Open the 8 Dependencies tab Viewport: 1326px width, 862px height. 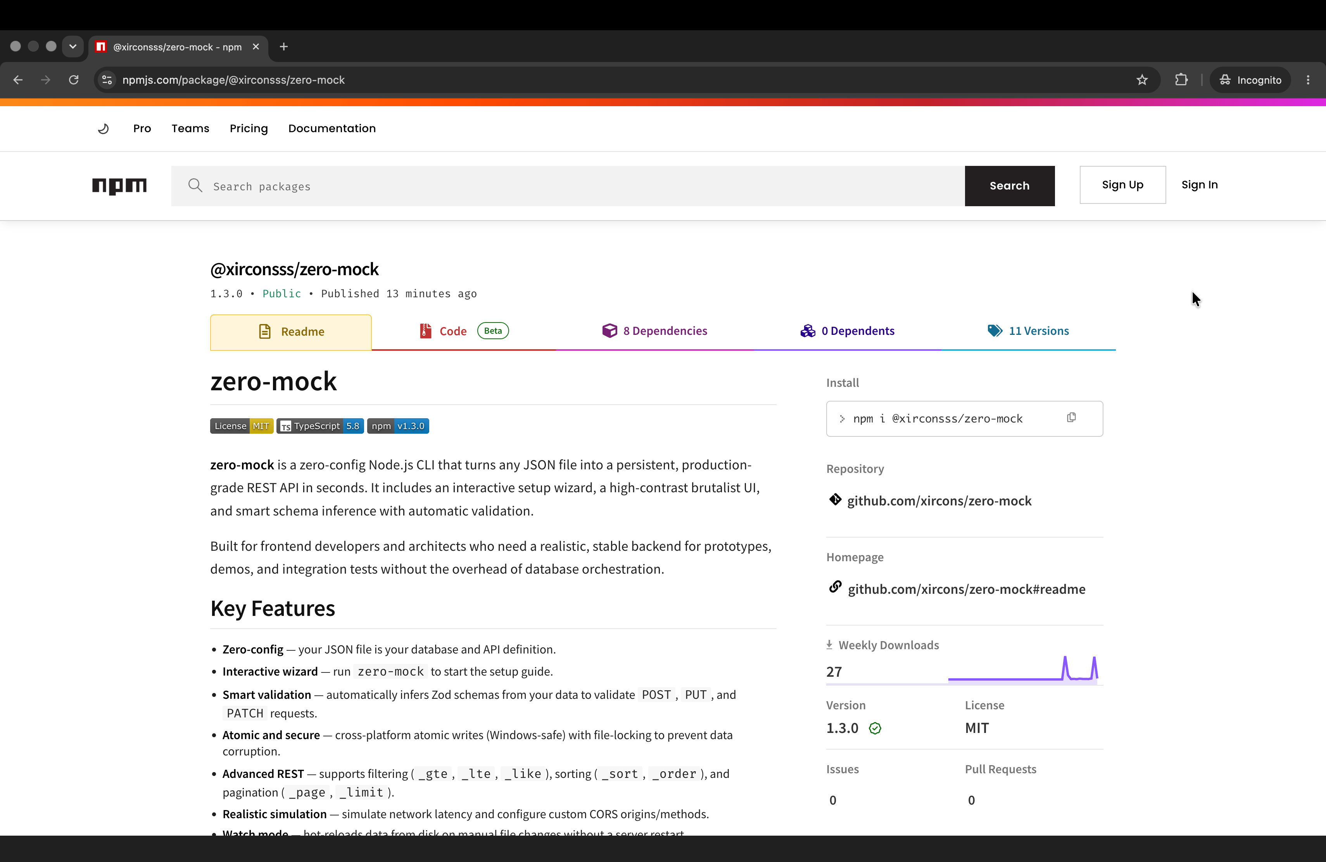click(654, 331)
